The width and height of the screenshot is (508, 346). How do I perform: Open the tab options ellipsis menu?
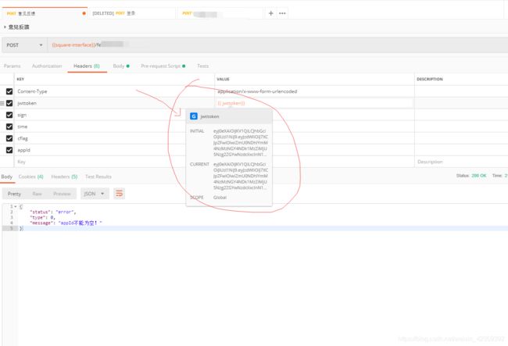tap(282, 13)
